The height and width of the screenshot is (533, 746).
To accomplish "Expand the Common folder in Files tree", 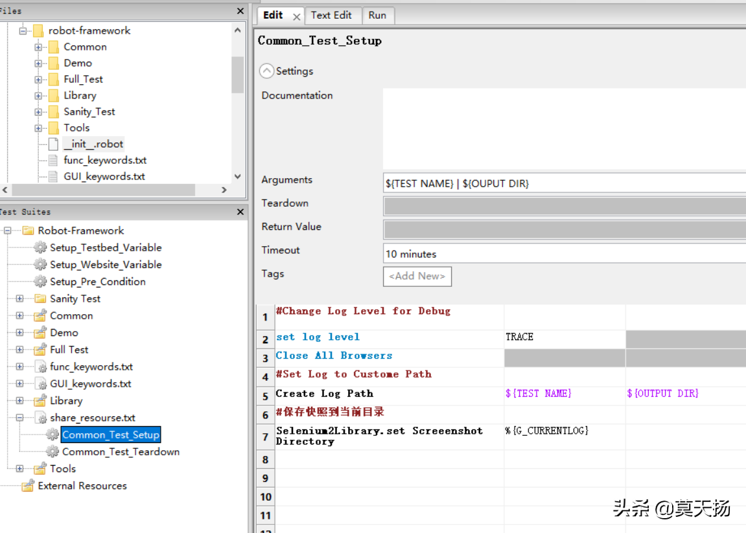I will pos(38,47).
